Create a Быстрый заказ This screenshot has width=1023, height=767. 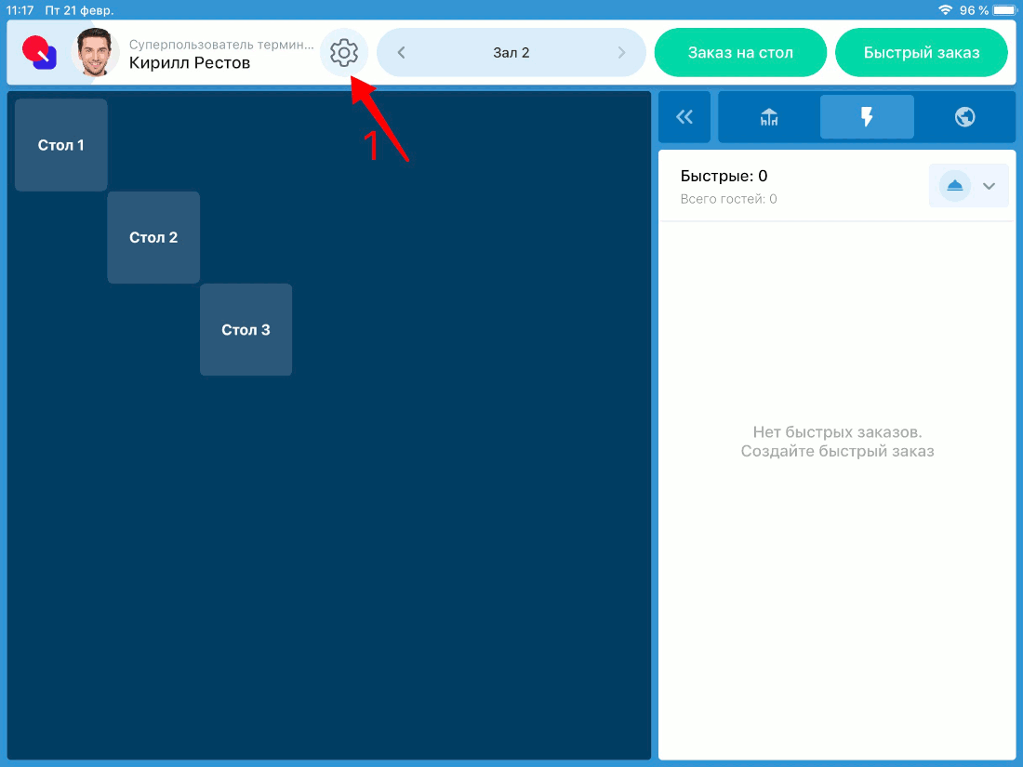point(922,52)
